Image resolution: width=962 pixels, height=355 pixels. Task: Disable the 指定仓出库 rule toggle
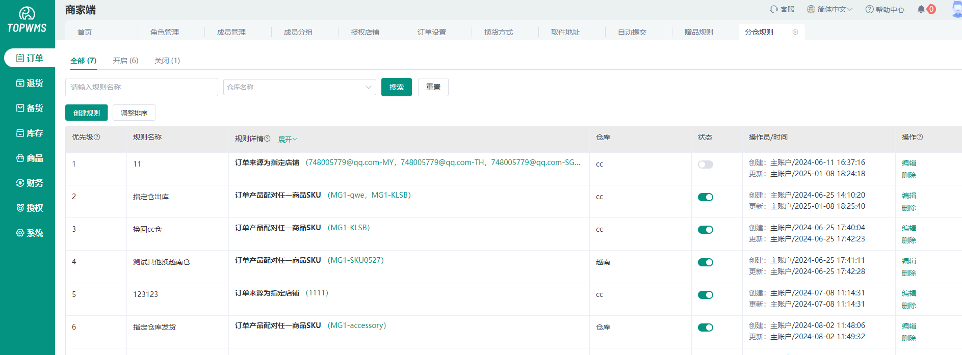point(705,197)
